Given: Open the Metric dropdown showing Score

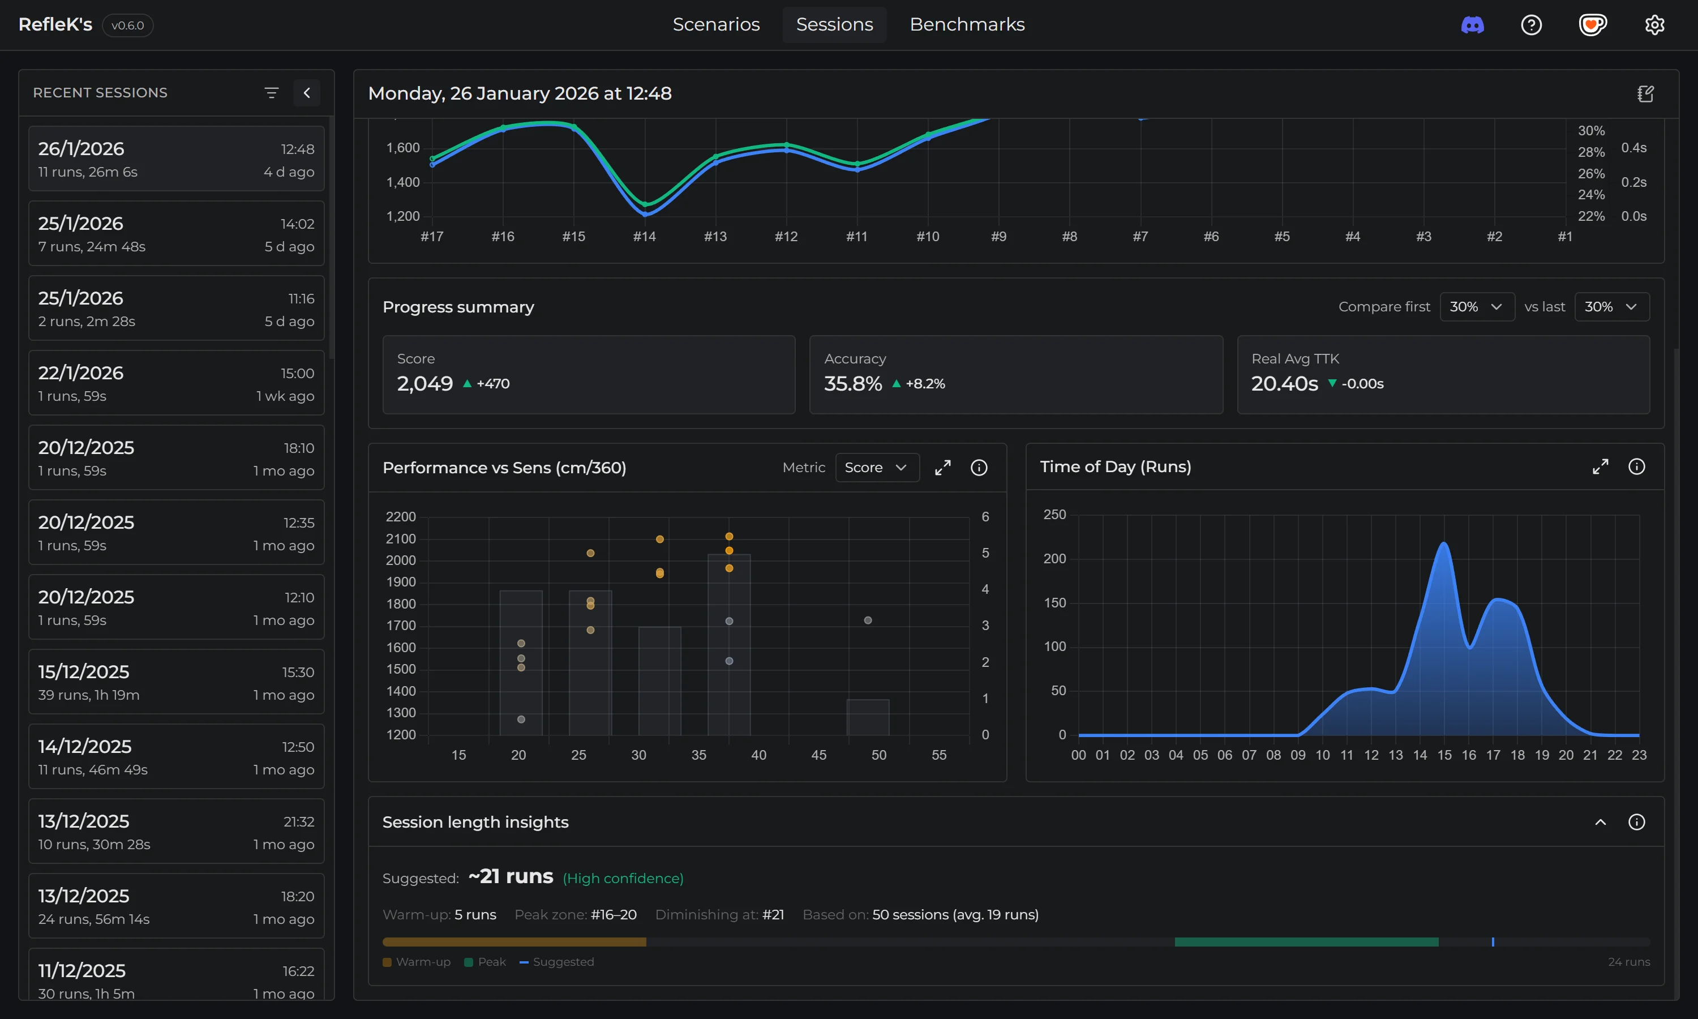Looking at the screenshot, I should click(877, 468).
